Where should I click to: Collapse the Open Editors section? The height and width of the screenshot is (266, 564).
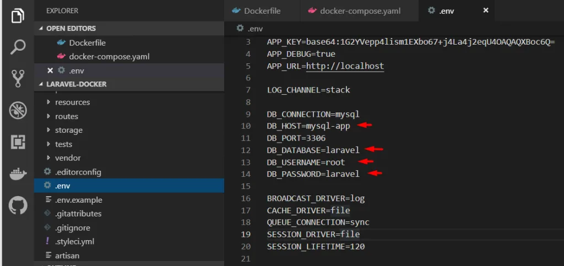(x=129, y=29)
